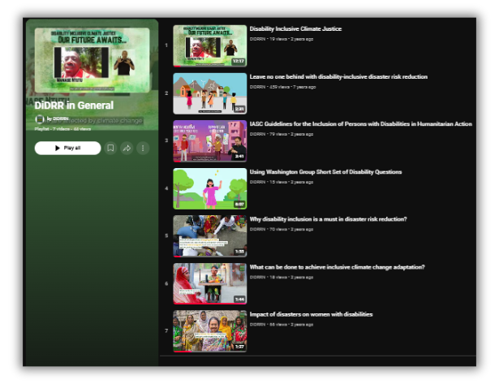Open the DiDRRN channel avatar icon
The width and height of the screenshot is (499, 384).
[40, 119]
